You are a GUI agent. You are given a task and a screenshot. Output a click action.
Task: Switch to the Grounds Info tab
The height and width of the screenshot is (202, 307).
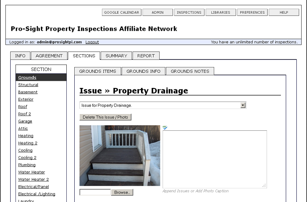[144, 71]
